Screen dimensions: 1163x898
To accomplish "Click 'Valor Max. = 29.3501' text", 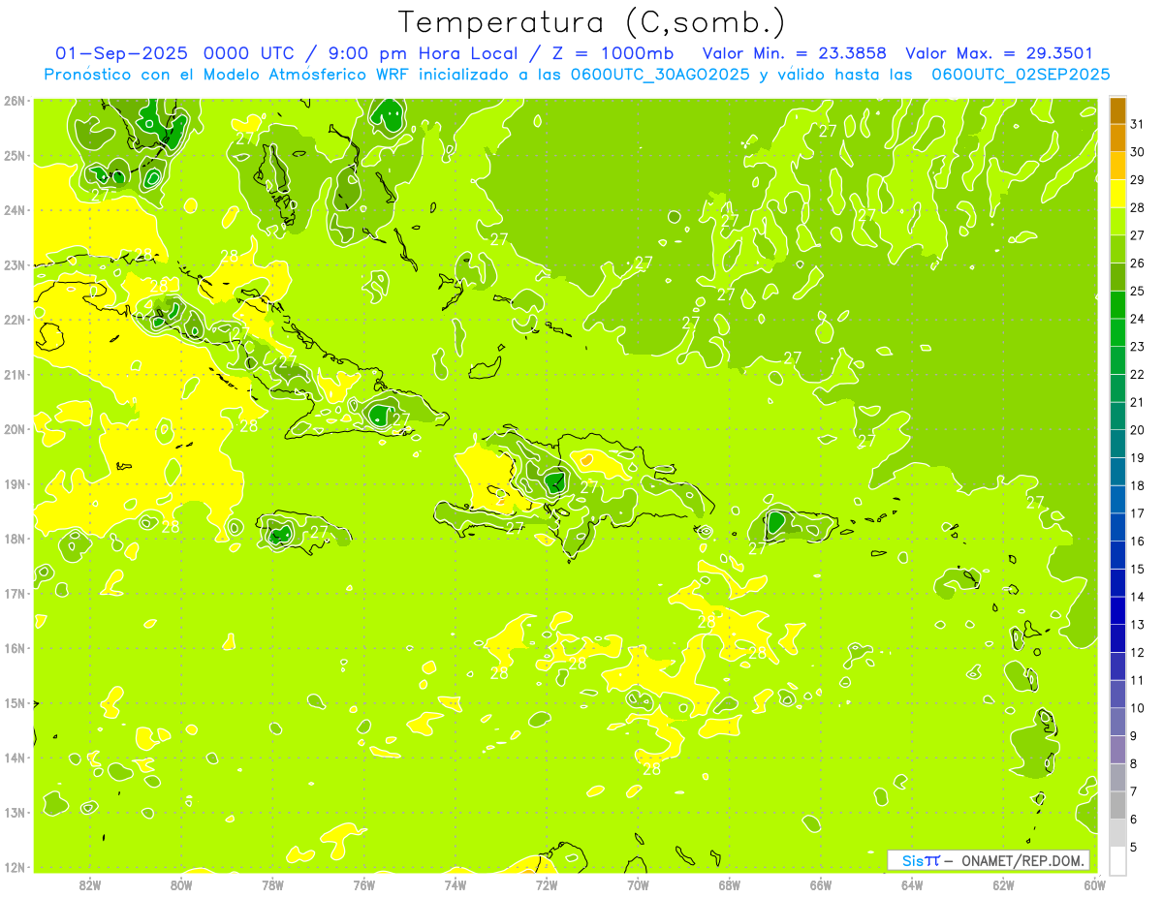I will pos(999,54).
